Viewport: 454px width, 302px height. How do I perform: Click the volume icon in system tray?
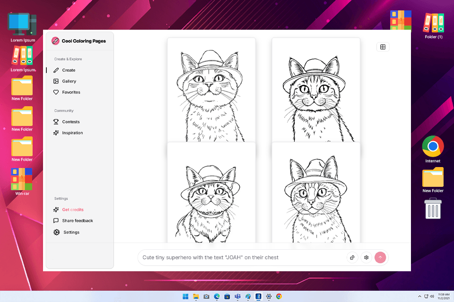[x=432, y=296]
